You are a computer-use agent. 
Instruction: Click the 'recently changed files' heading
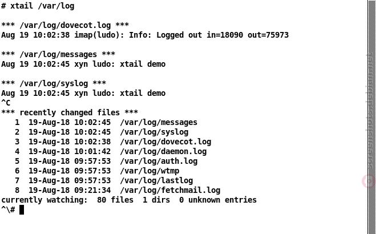(x=70, y=112)
